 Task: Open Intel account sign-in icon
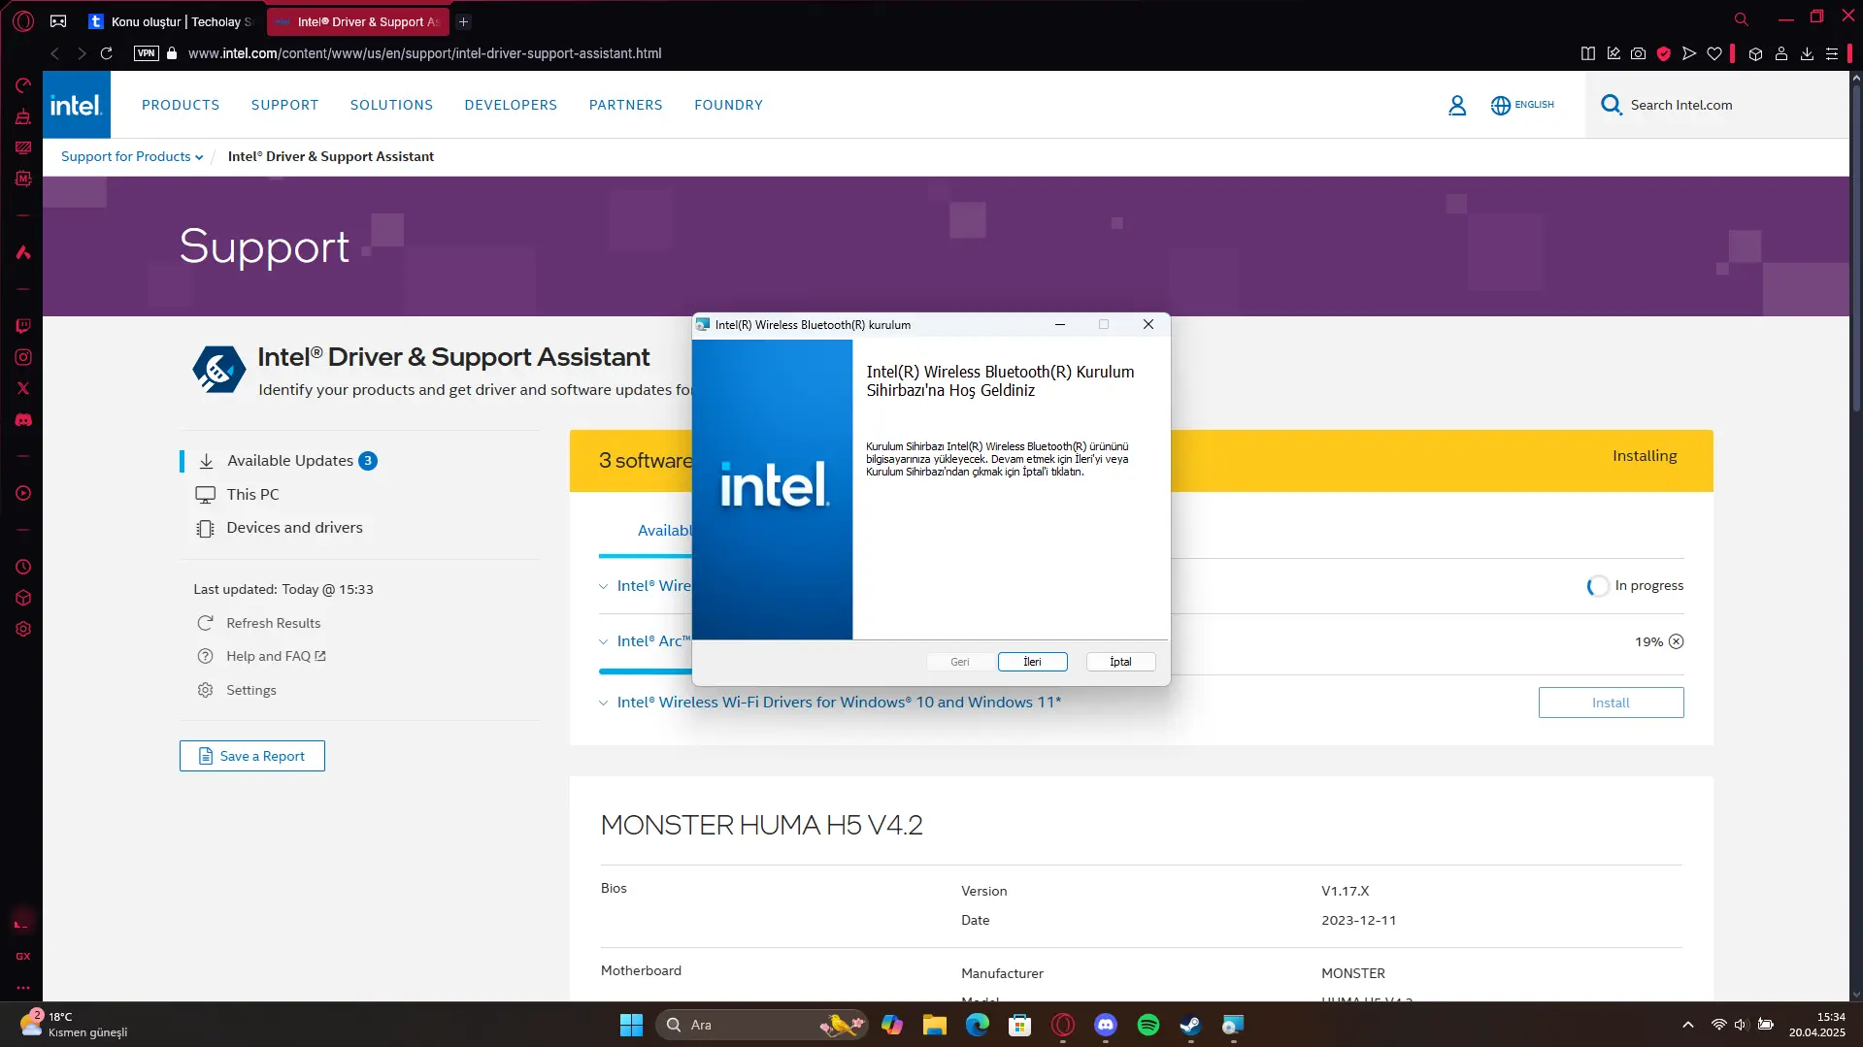pyautogui.click(x=1456, y=105)
